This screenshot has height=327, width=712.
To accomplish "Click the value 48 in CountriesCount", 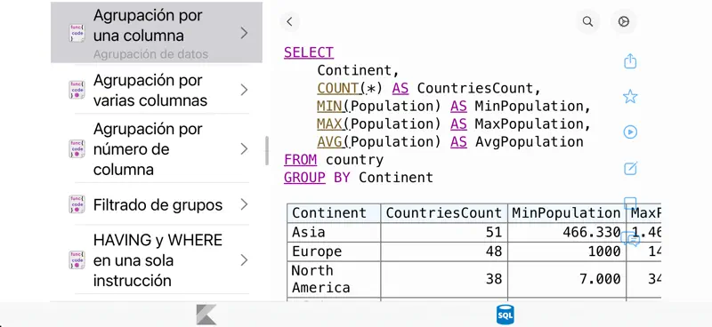I will click(494, 251).
